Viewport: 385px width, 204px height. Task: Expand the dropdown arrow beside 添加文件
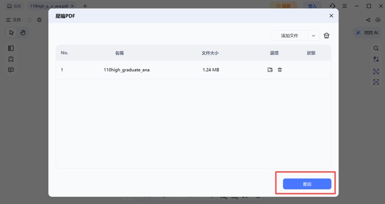313,36
